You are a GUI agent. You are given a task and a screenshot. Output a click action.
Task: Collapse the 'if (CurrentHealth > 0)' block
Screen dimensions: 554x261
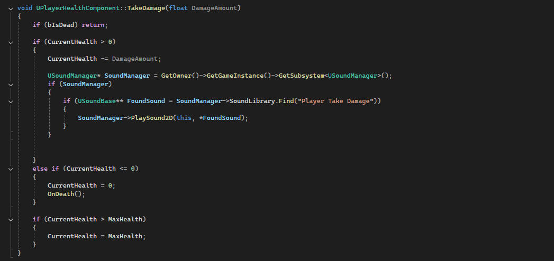pos(11,42)
